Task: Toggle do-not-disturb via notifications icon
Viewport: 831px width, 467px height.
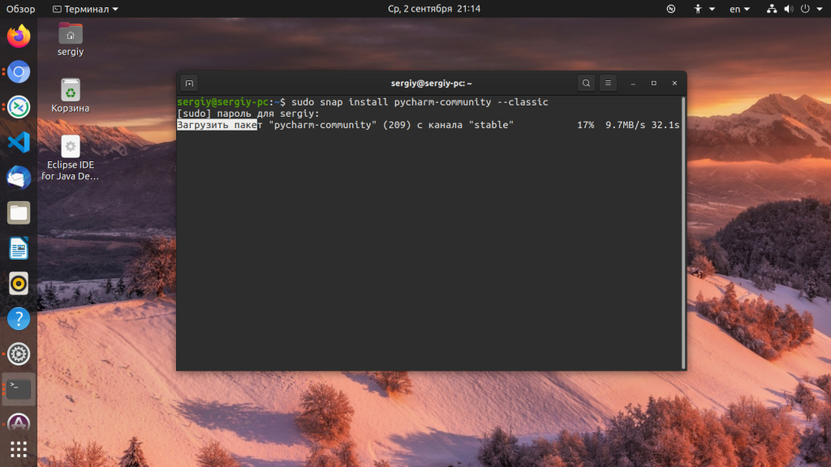Action: [x=670, y=9]
